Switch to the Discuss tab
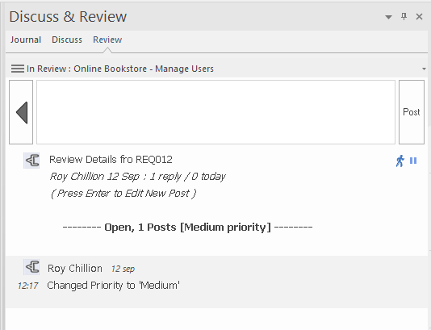 [x=67, y=40]
